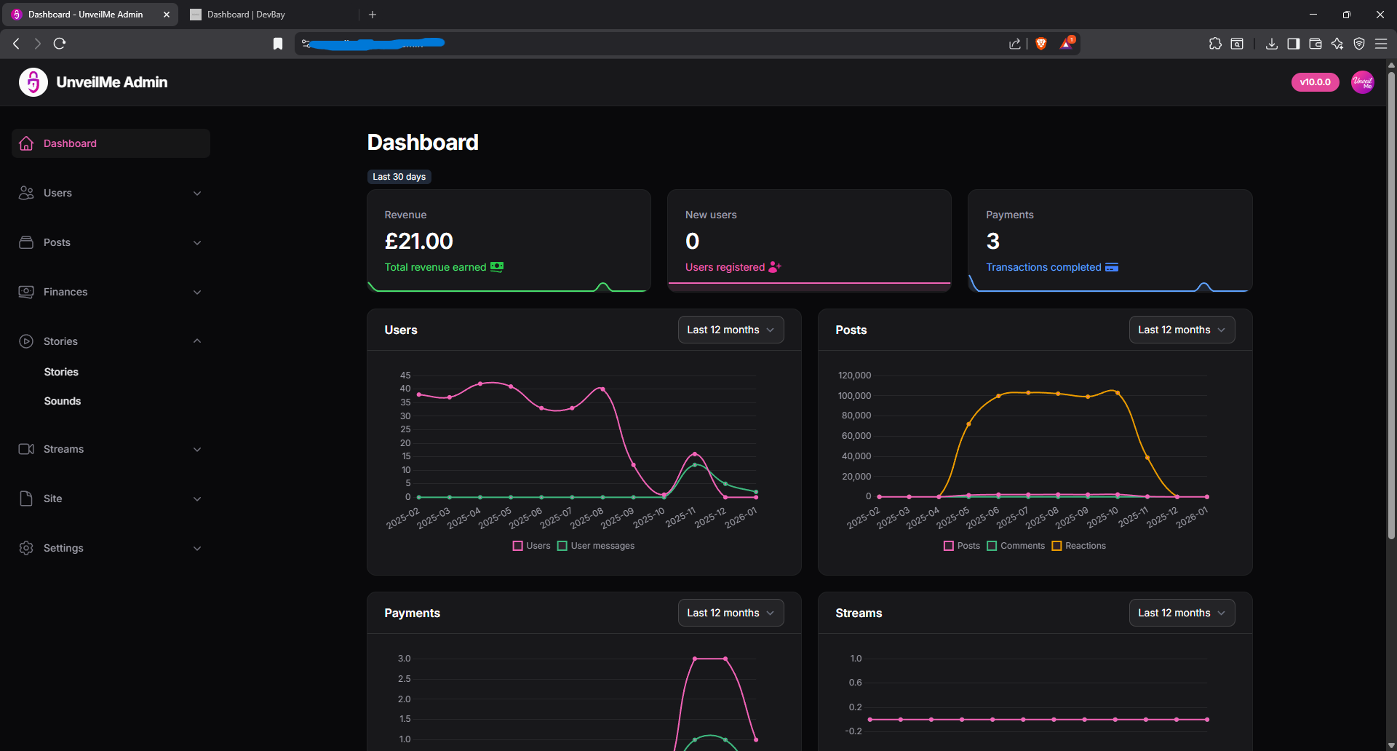Reload the page with refresh icon
Image resolution: width=1397 pixels, height=751 pixels.
(60, 44)
